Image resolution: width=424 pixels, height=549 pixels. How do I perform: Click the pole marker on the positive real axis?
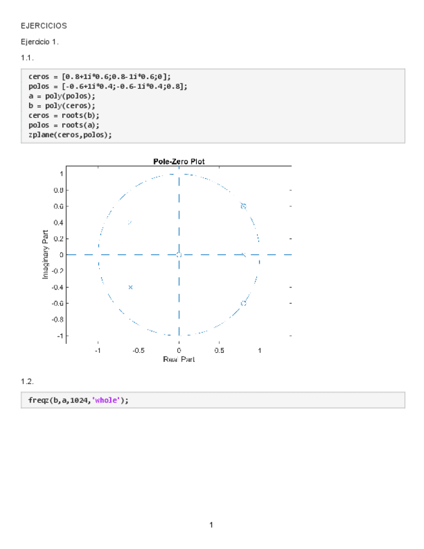243,254
